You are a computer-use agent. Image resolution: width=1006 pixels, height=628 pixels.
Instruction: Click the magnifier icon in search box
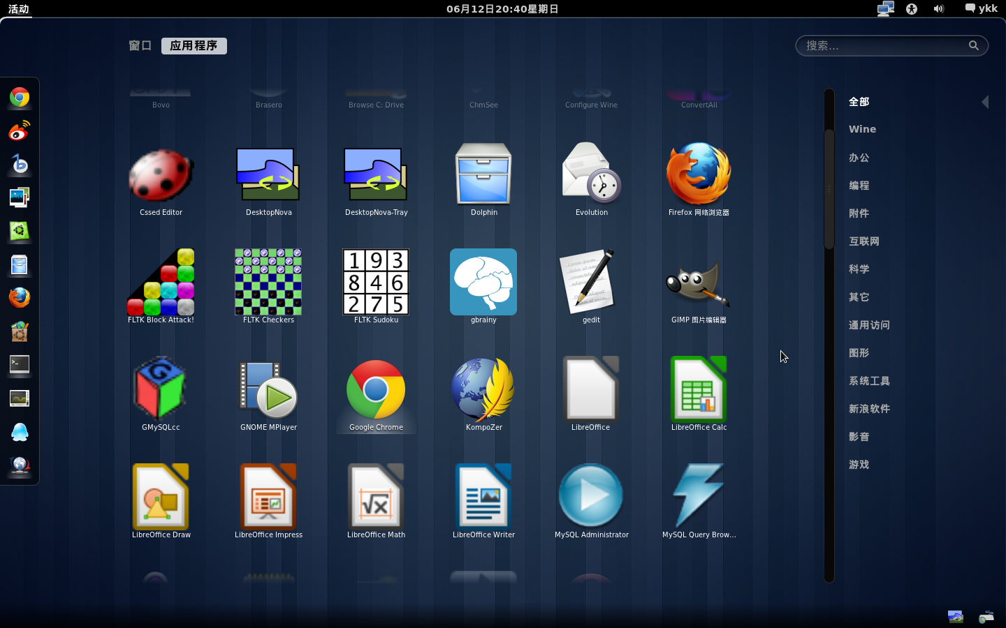pos(974,45)
